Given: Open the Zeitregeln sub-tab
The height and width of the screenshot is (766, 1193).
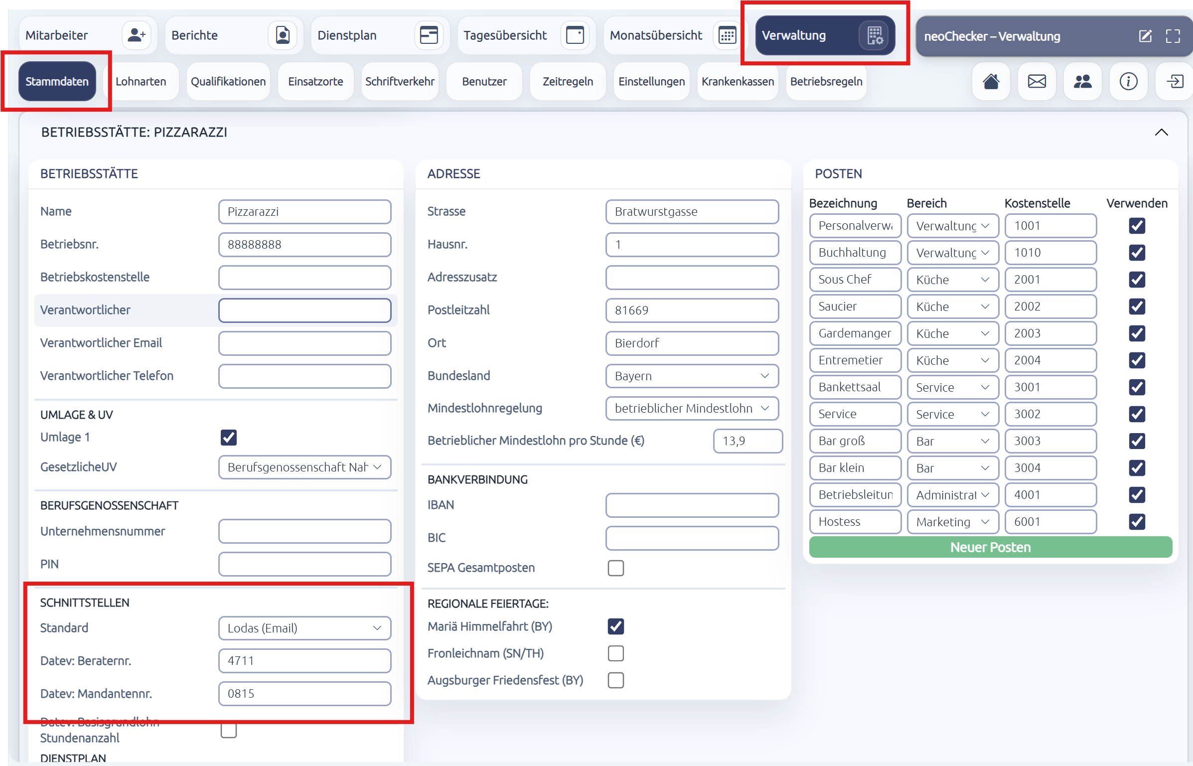Looking at the screenshot, I should (x=568, y=81).
